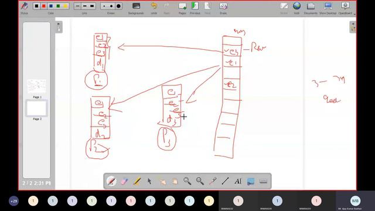The width and height of the screenshot is (375, 211).
Task: Add a new page with Pages
Action: pyautogui.click(x=182, y=8)
